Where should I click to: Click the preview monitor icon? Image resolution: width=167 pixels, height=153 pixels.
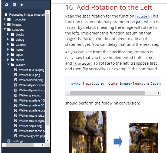[14, 5]
